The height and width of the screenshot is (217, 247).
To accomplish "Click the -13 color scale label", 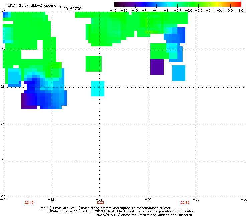I will [x=124, y=11].
